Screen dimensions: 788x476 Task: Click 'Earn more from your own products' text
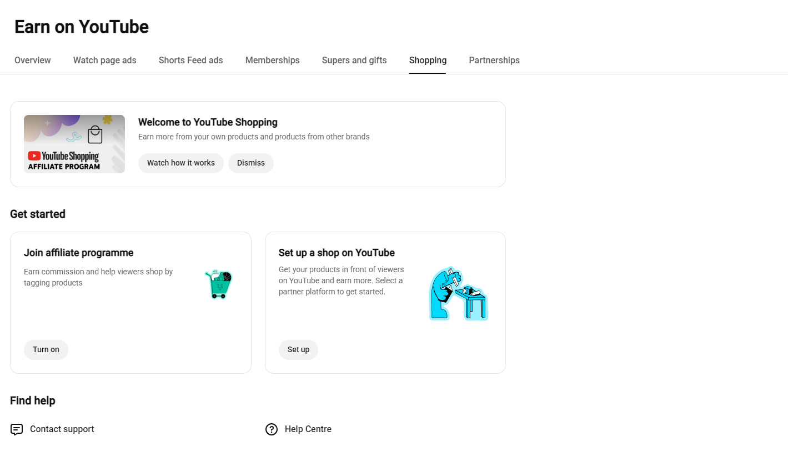coord(254,137)
